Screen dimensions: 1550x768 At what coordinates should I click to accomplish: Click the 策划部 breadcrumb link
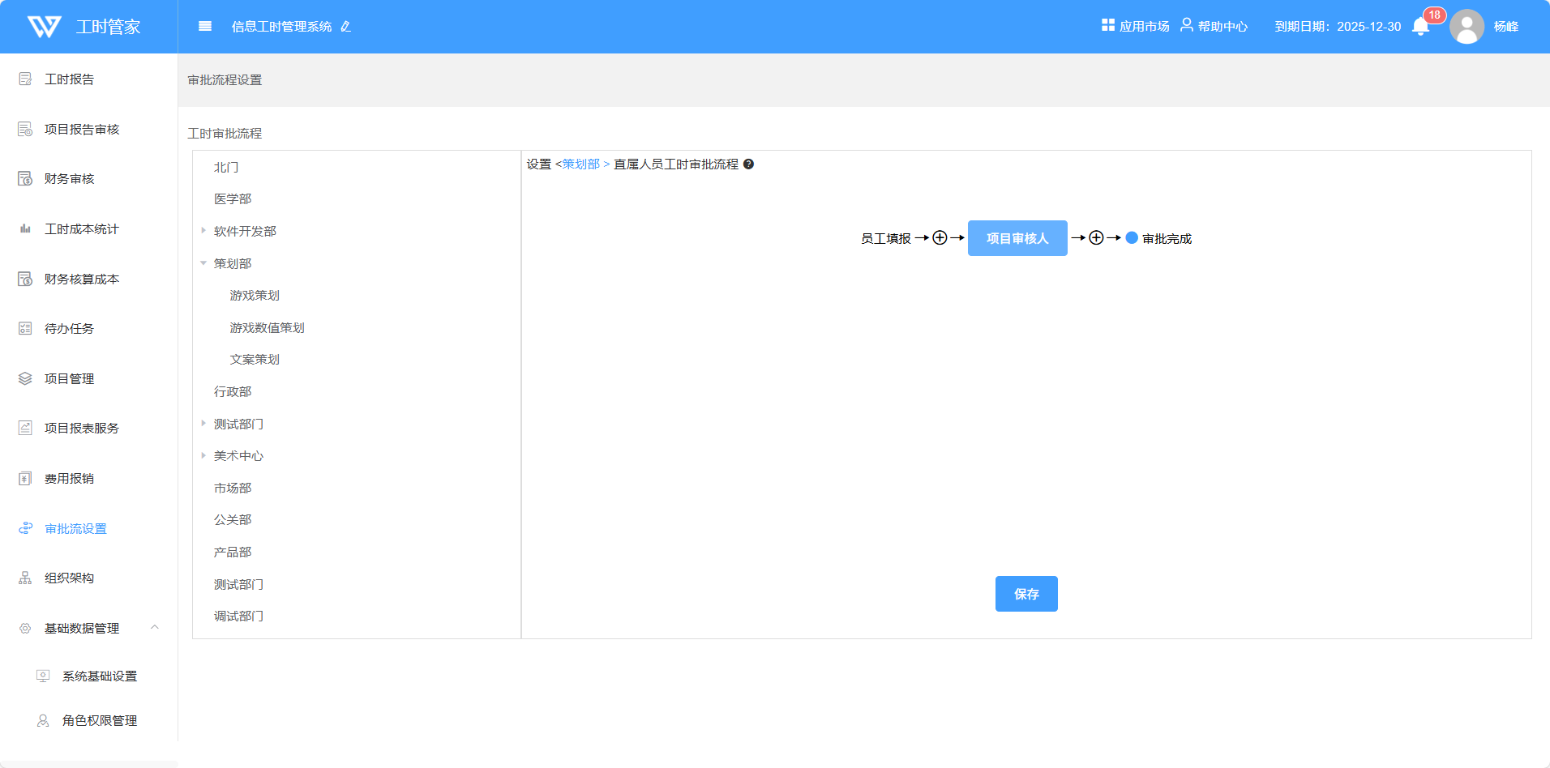pyautogui.click(x=581, y=164)
